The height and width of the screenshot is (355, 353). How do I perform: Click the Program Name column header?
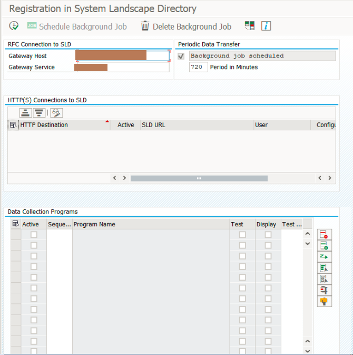pos(151,224)
